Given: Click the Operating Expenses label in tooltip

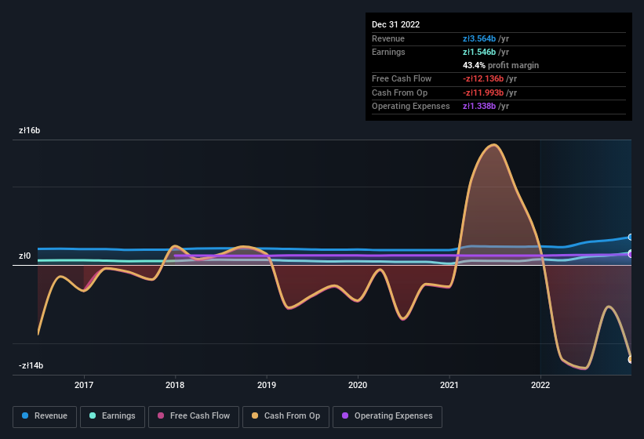Looking at the screenshot, I should coord(411,106).
